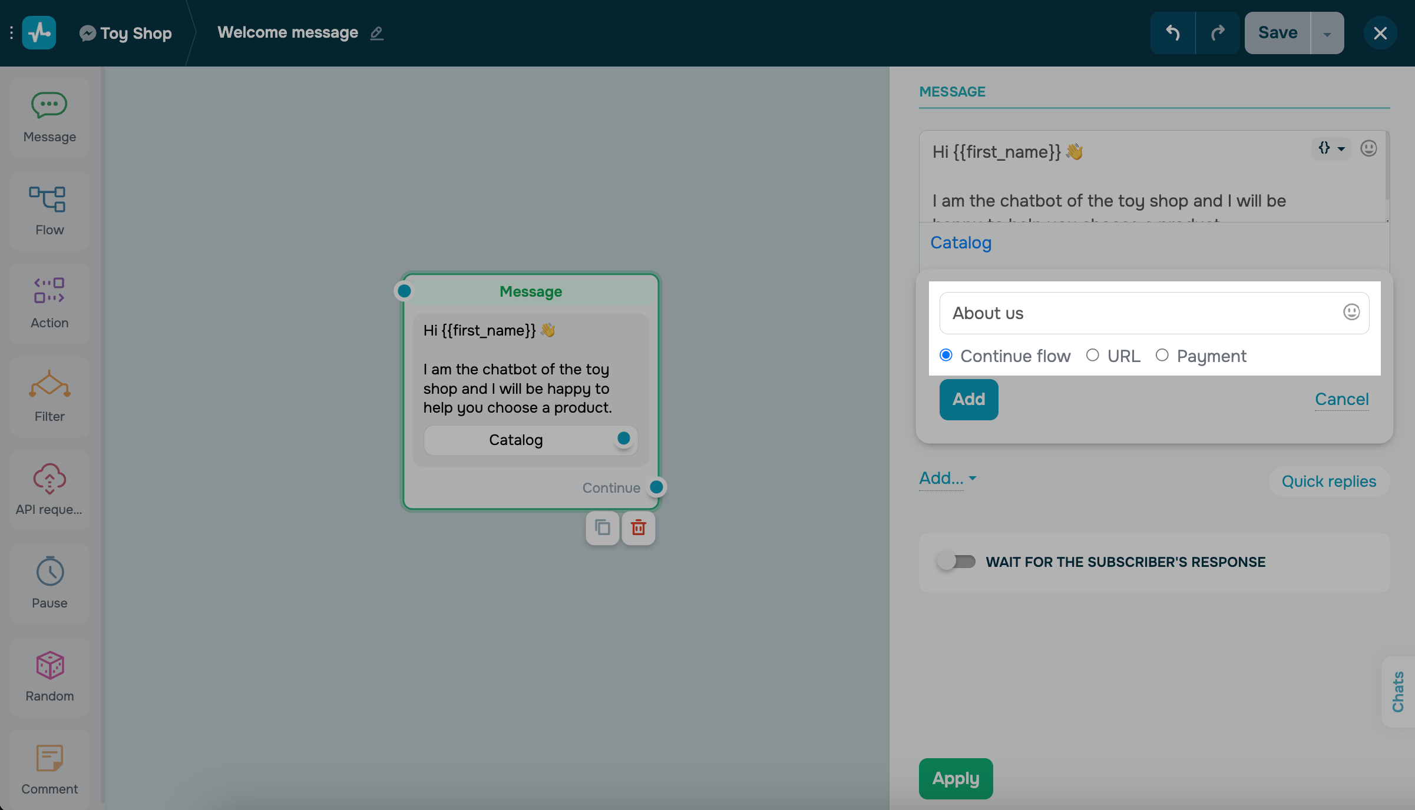
Task: Enable the WAIT FOR THE SUBSCRIBER'S RESPONSE toggle
Action: (x=957, y=562)
